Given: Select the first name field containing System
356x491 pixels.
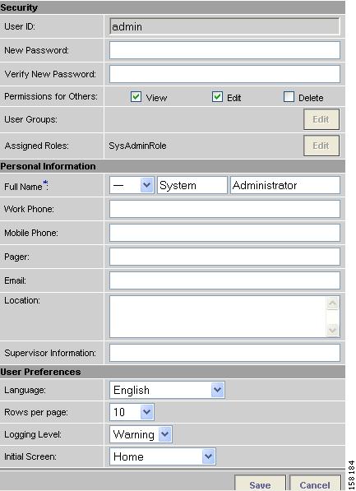Looking at the screenshot, I should click(192, 185).
